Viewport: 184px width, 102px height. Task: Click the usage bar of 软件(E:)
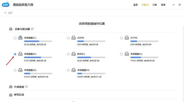tap(91, 57)
